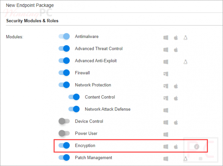The height and width of the screenshot is (166, 223).
Task: Click Windows icon beside Power User
Action: coord(166,134)
